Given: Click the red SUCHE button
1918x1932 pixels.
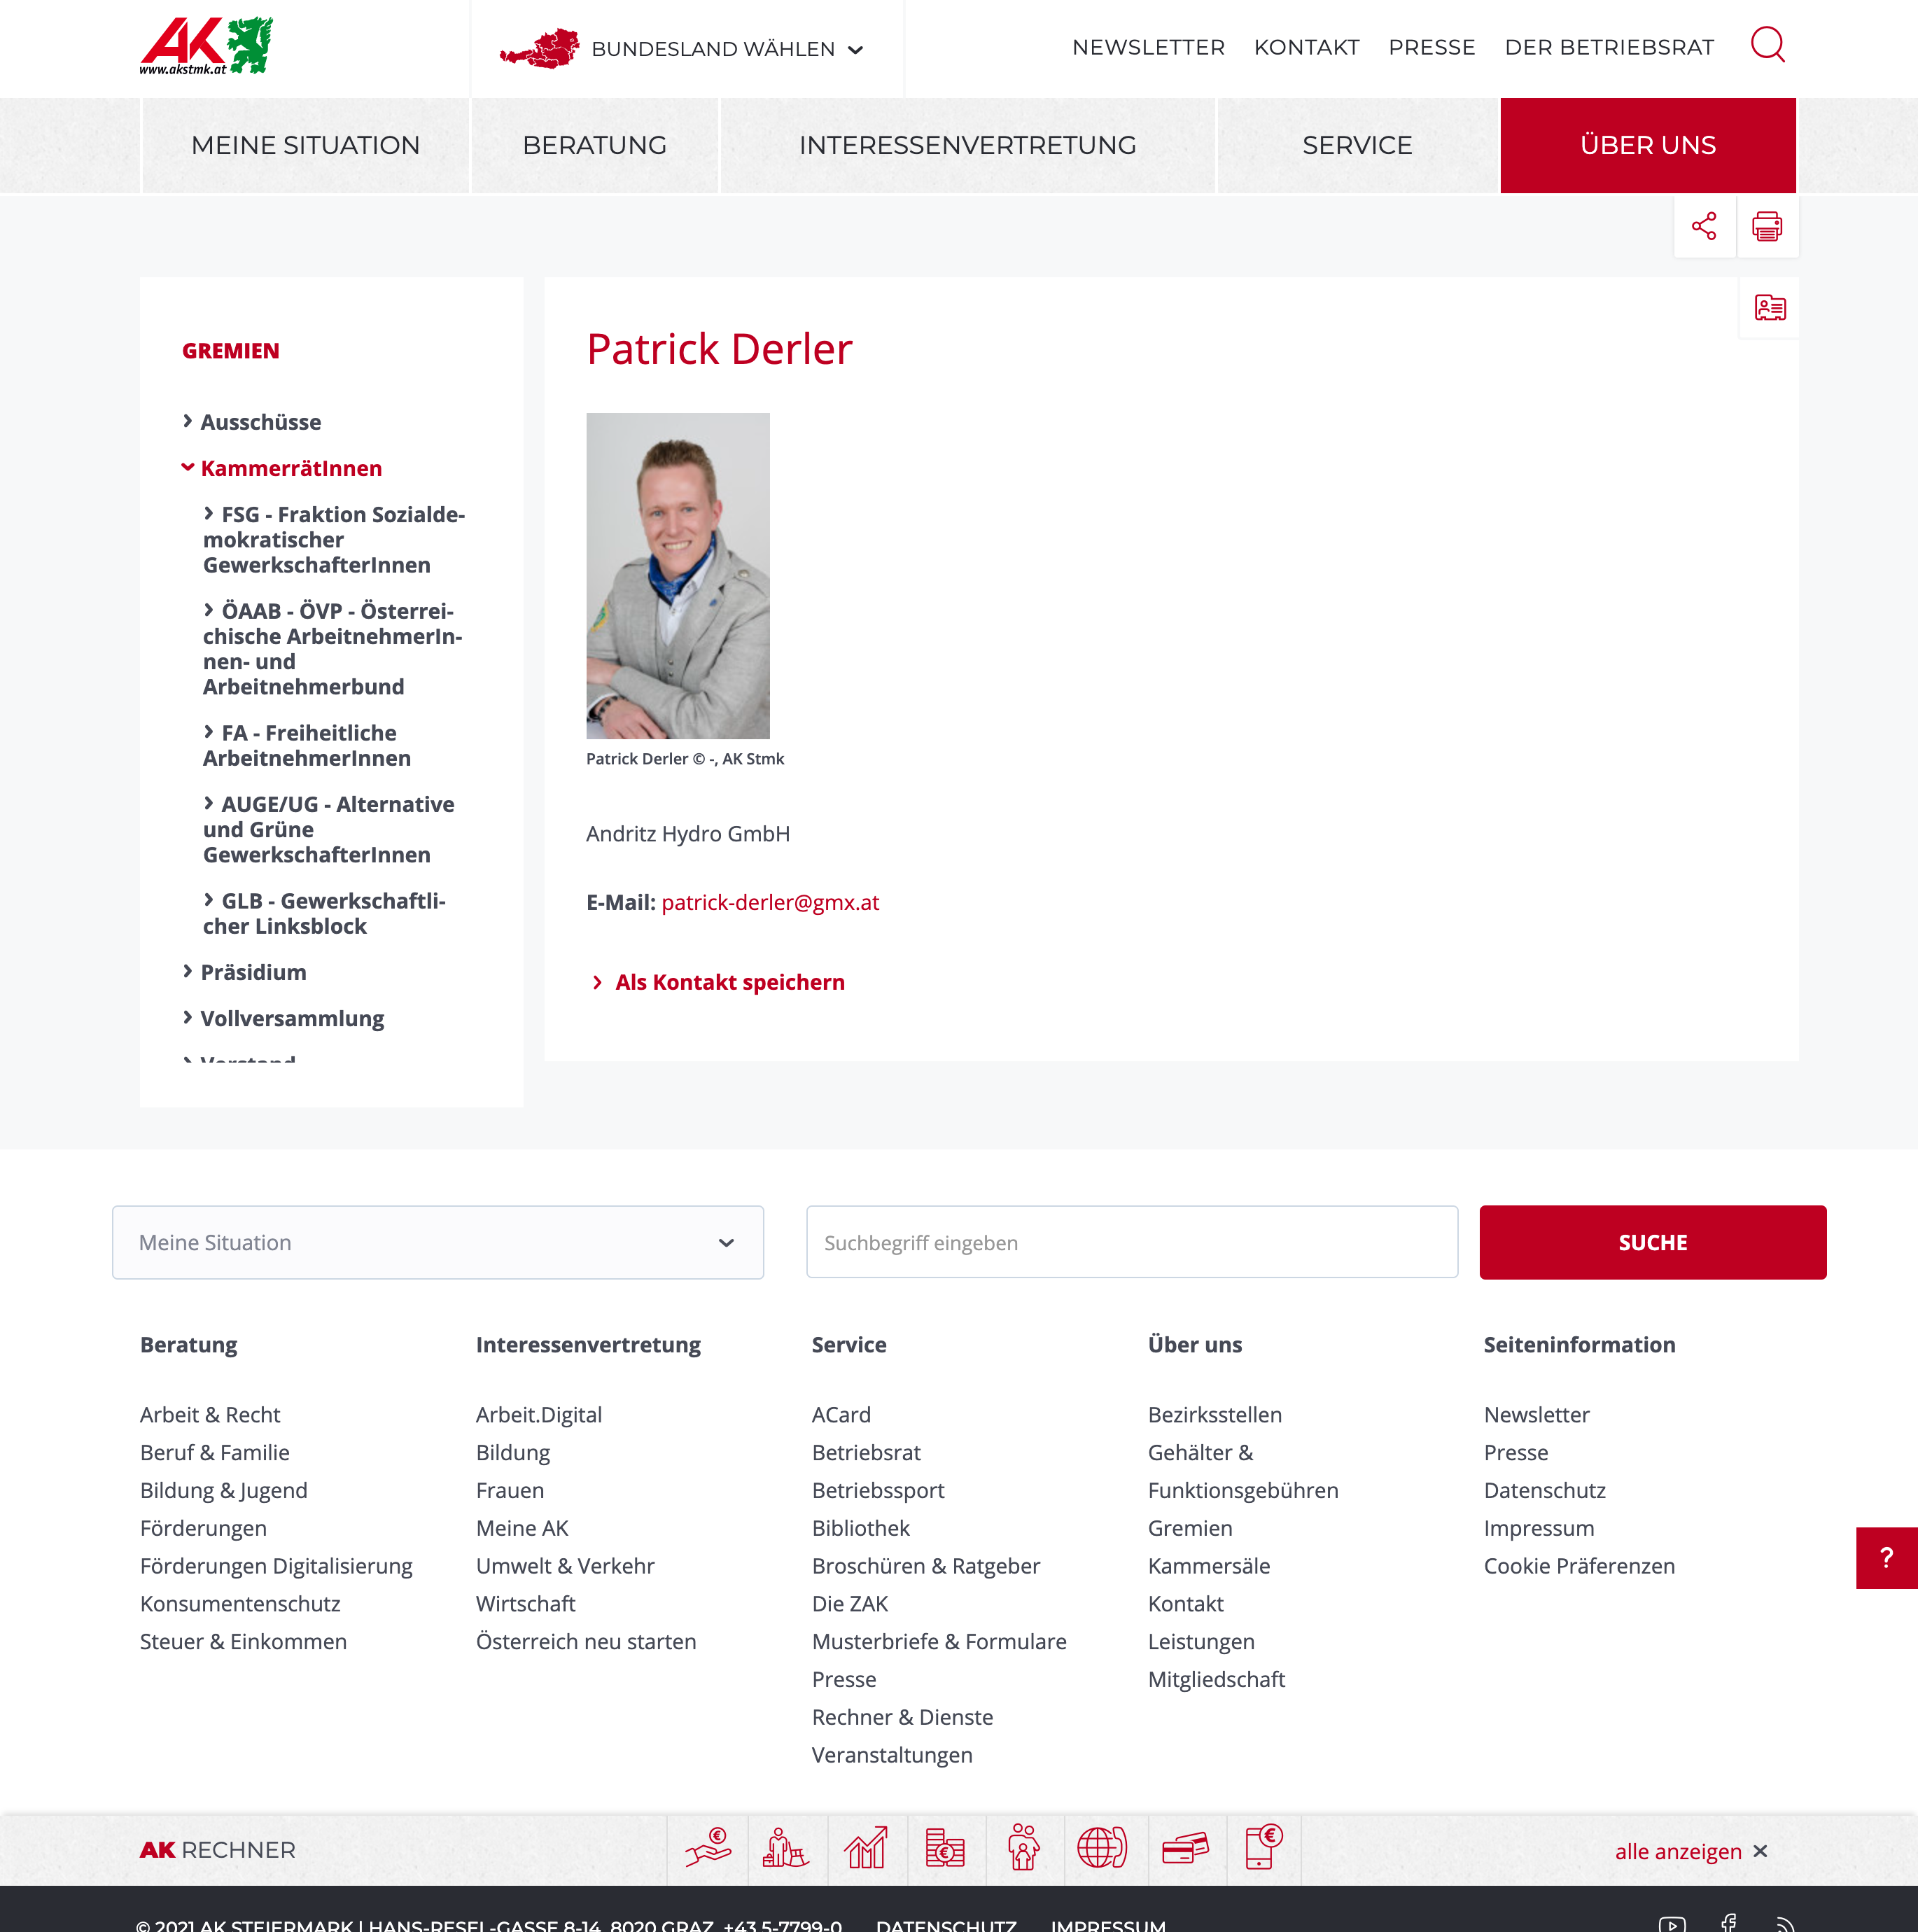Looking at the screenshot, I should point(1652,1242).
